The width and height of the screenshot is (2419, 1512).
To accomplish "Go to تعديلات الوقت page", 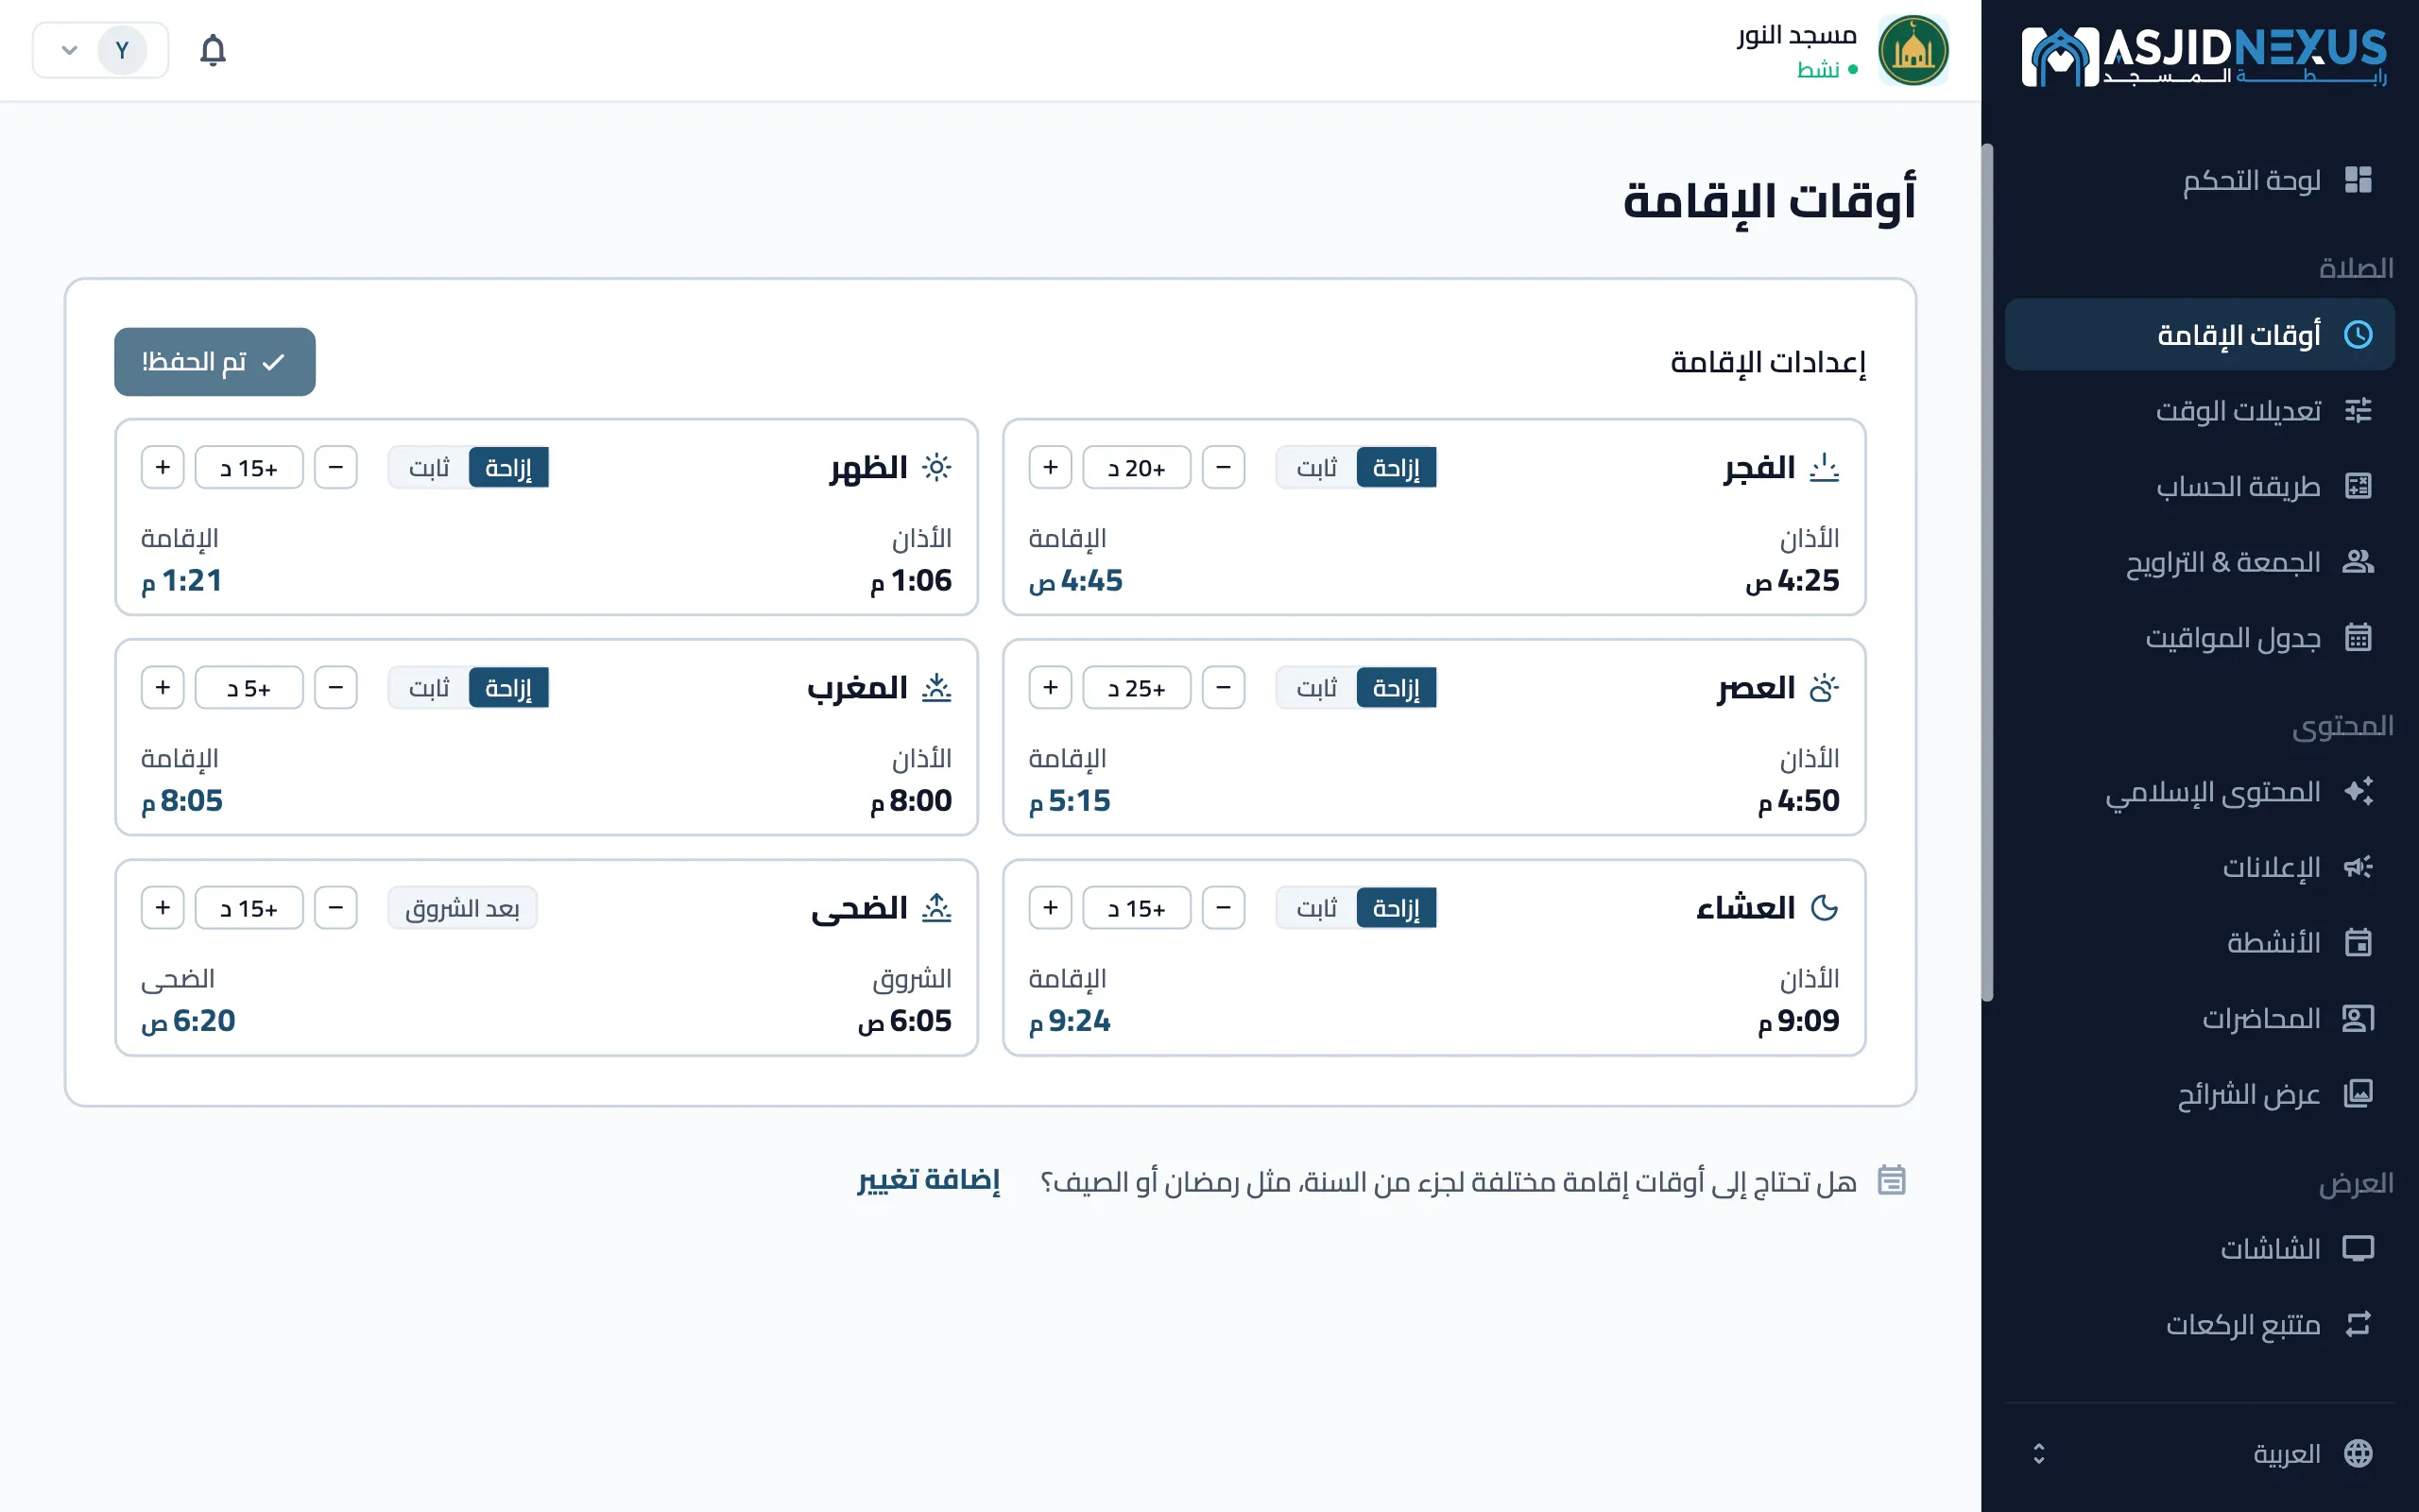I will (x=2199, y=410).
